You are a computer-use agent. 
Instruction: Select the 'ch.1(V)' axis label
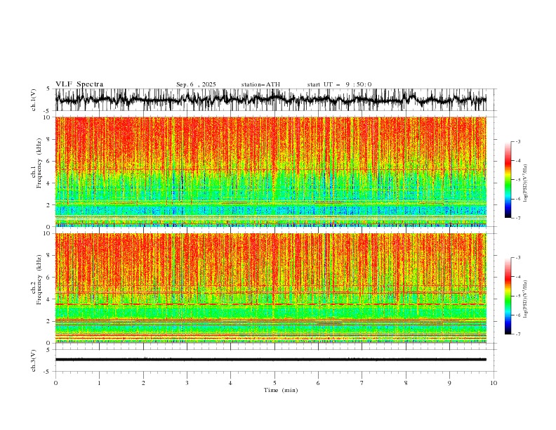(x=34, y=100)
